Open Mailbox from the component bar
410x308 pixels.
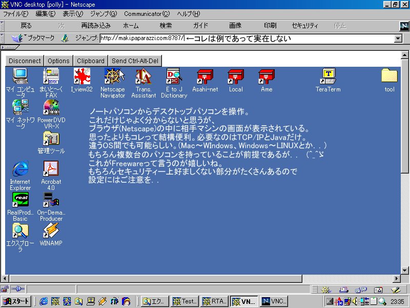(343, 290)
